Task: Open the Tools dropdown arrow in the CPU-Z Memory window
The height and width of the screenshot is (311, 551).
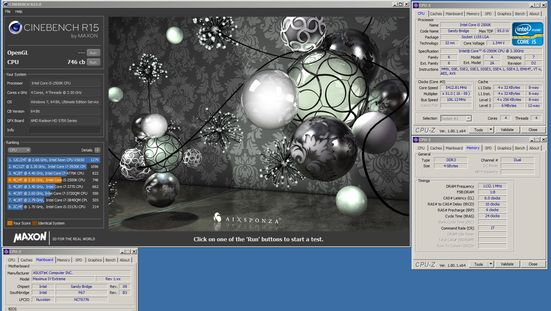Action: click(491, 264)
